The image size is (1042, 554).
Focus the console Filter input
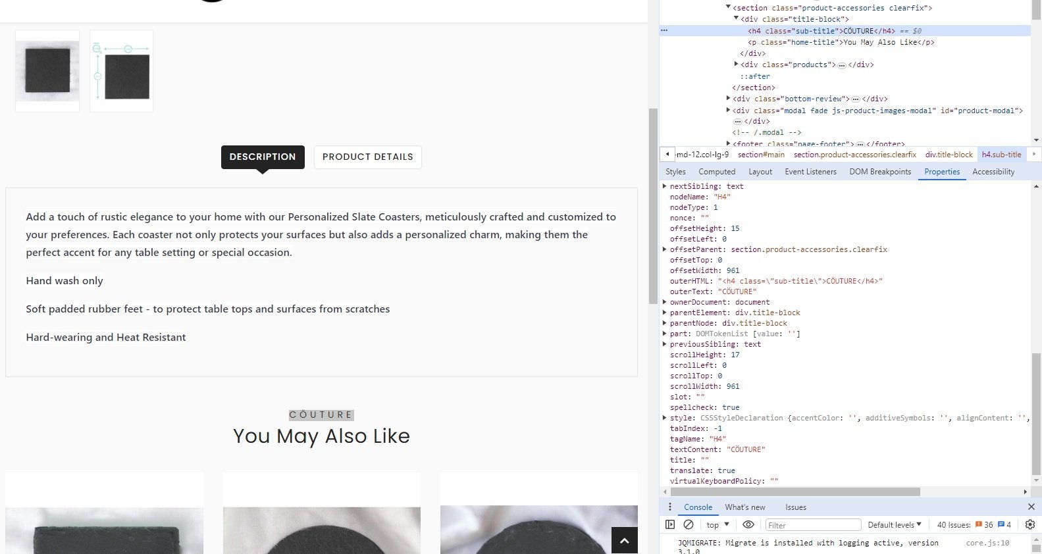tap(813, 525)
